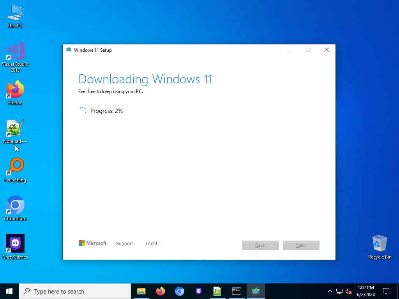The height and width of the screenshot is (299, 399).
Task: Select the Firefox desktop shortcut
Action: click(15, 93)
